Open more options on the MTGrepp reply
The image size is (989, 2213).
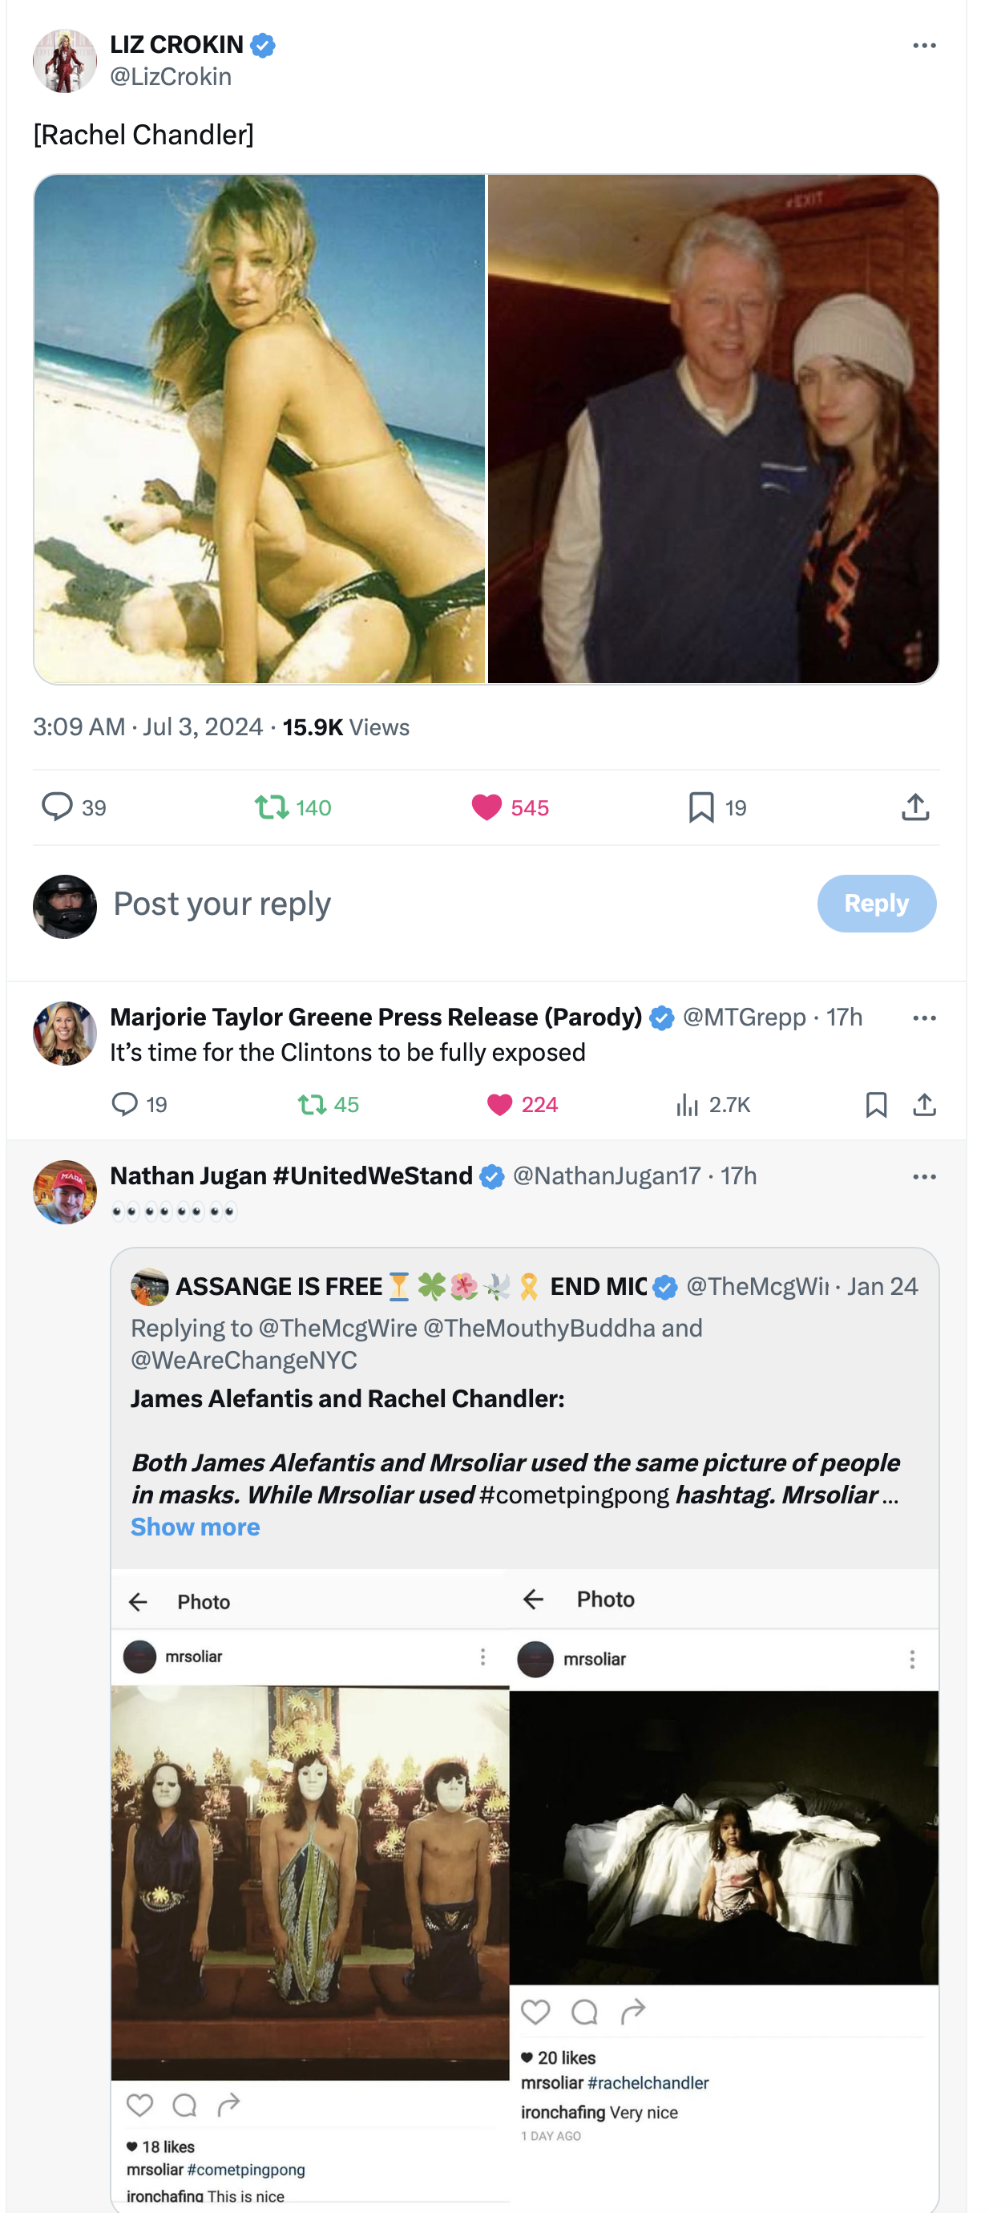(924, 1018)
